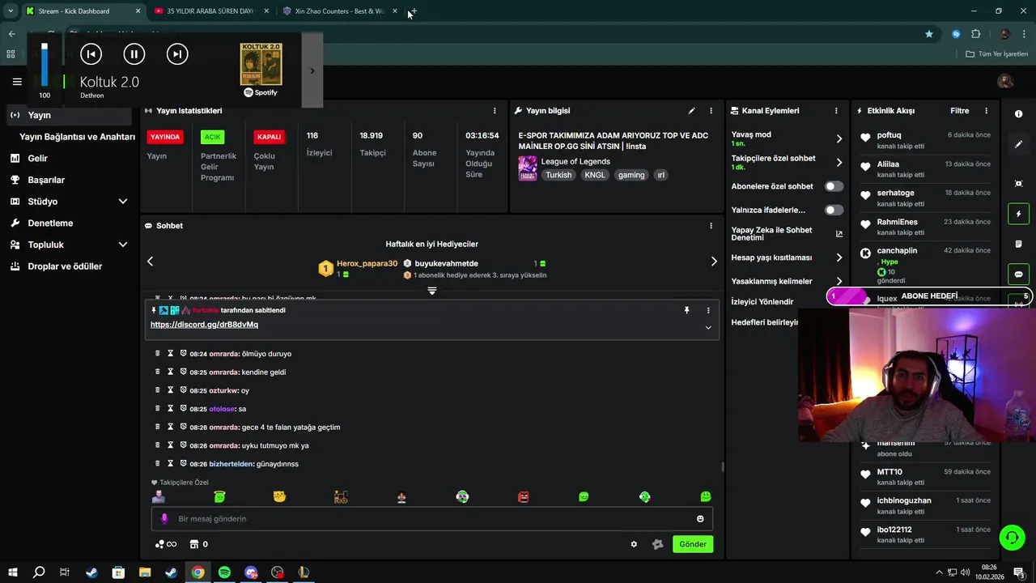Open the hamburger menu in Kick dashboard
Viewport: 1036px width, 583px height.
17,82
